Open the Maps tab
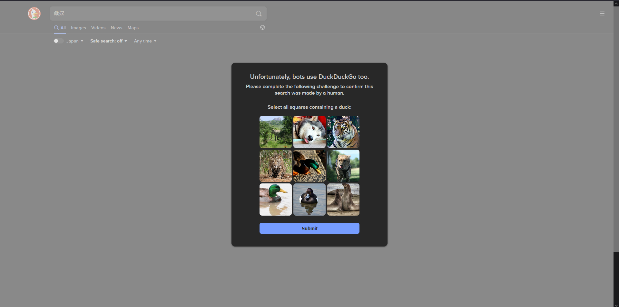Screen dimensions: 619x307 click(133, 28)
